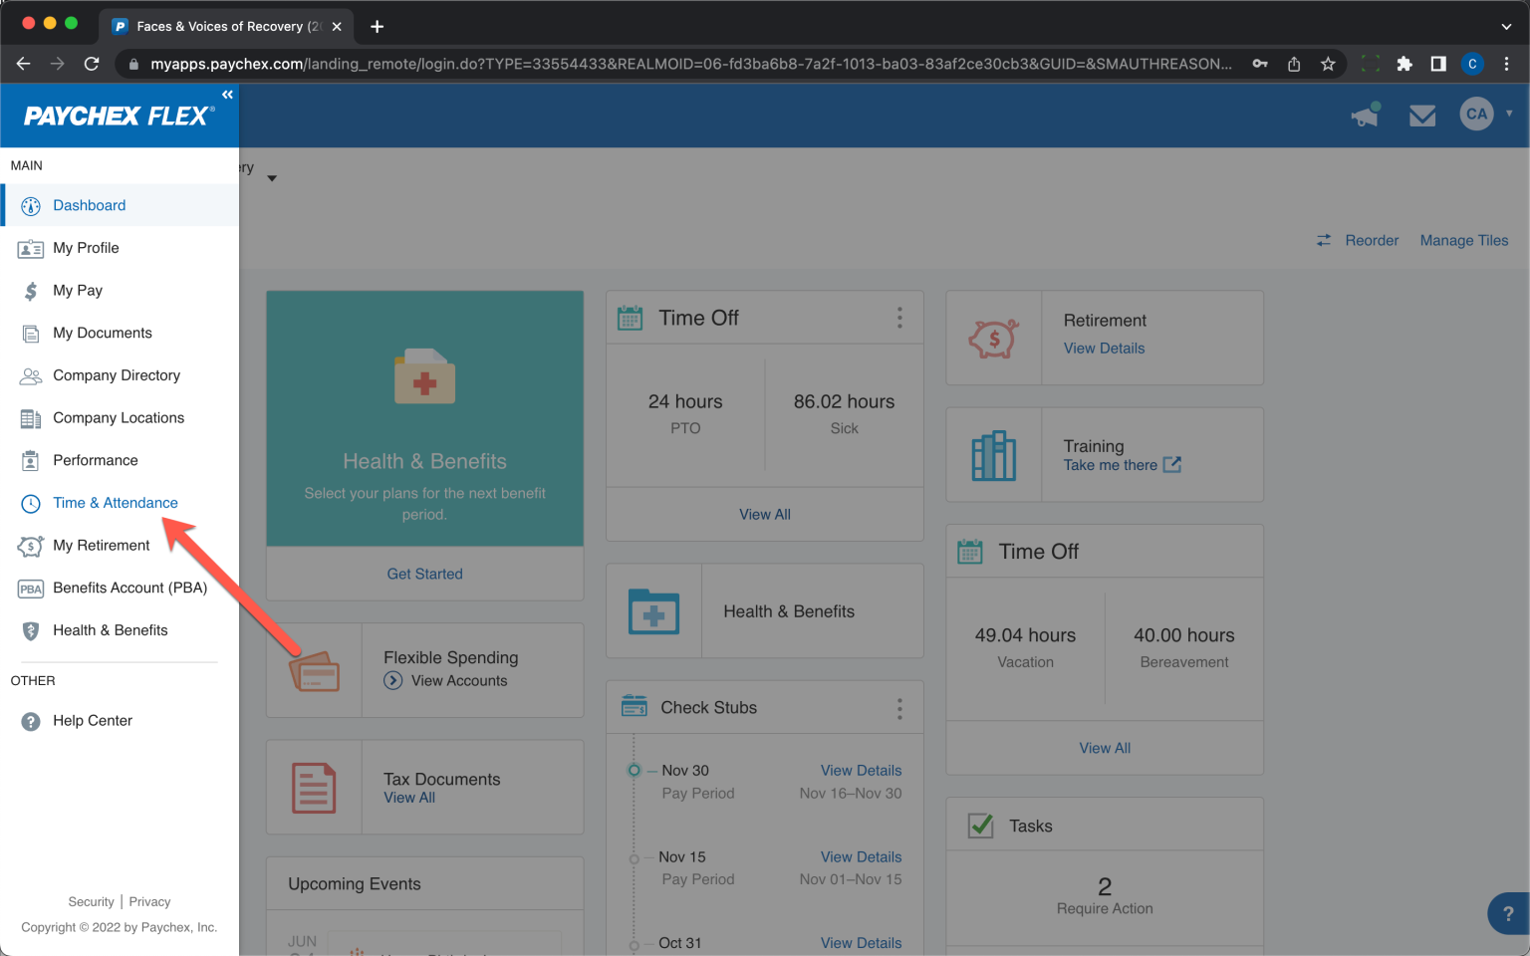Open the messages envelope icon

[1422, 116]
